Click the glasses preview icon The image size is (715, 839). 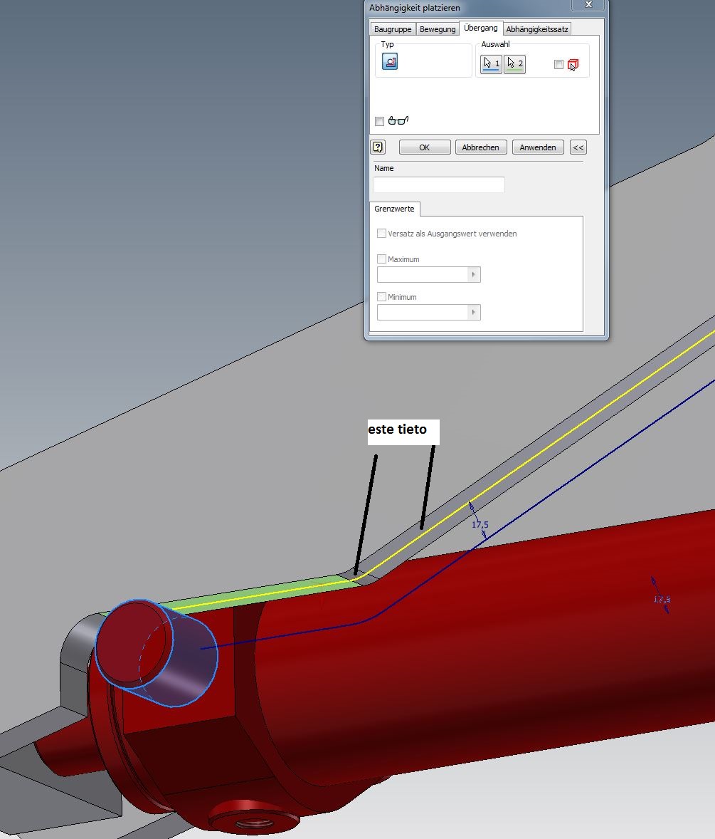(399, 121)
